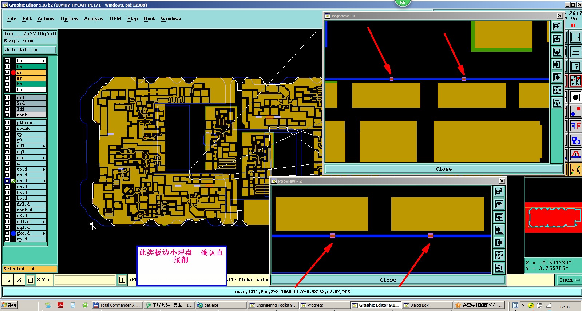Toggle checkbox for layer tp.d
The image size is (582, 311).
[7, 239]
